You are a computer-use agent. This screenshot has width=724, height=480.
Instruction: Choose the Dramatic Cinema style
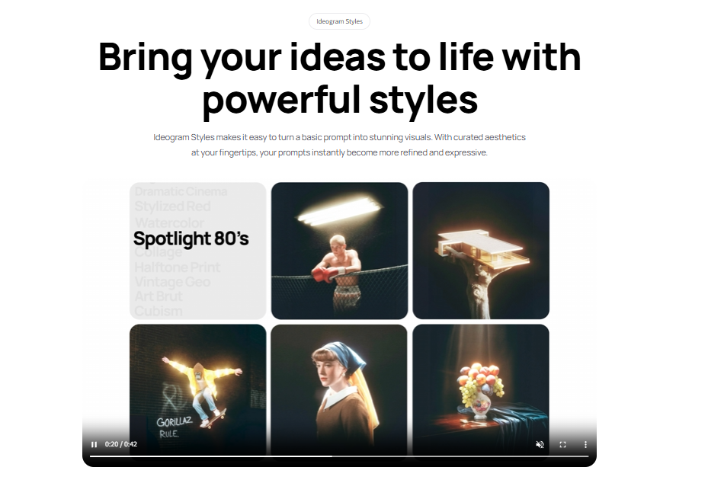[181, 191]
